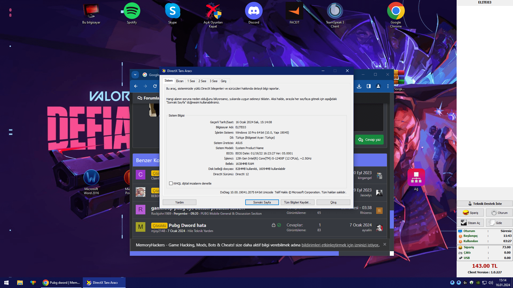Toggle Chrome side panel icon
The image size is (513, 288).
[x=369, y=86]
